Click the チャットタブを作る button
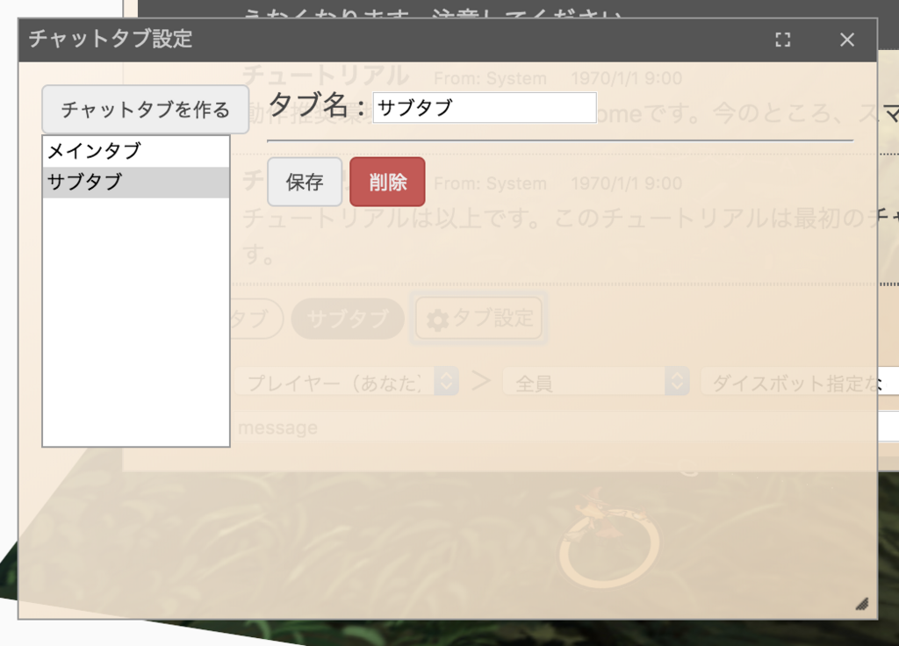Screen dimensions: 899x646 [x=145, y=110]
